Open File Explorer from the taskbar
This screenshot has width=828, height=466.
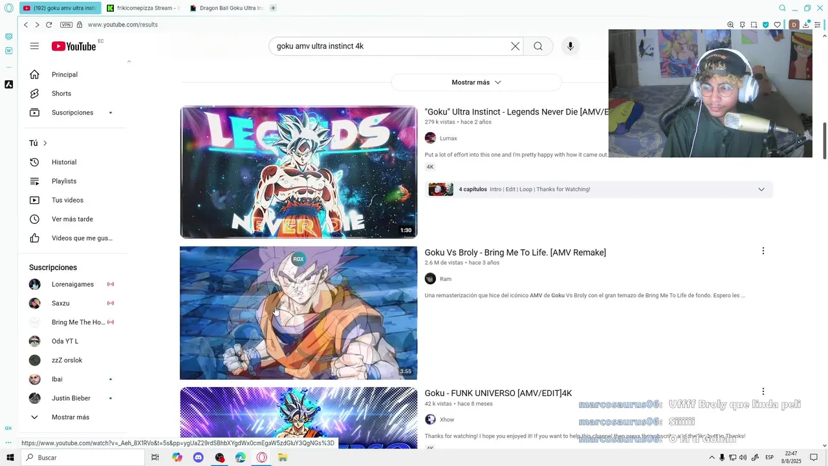(283, 458)
